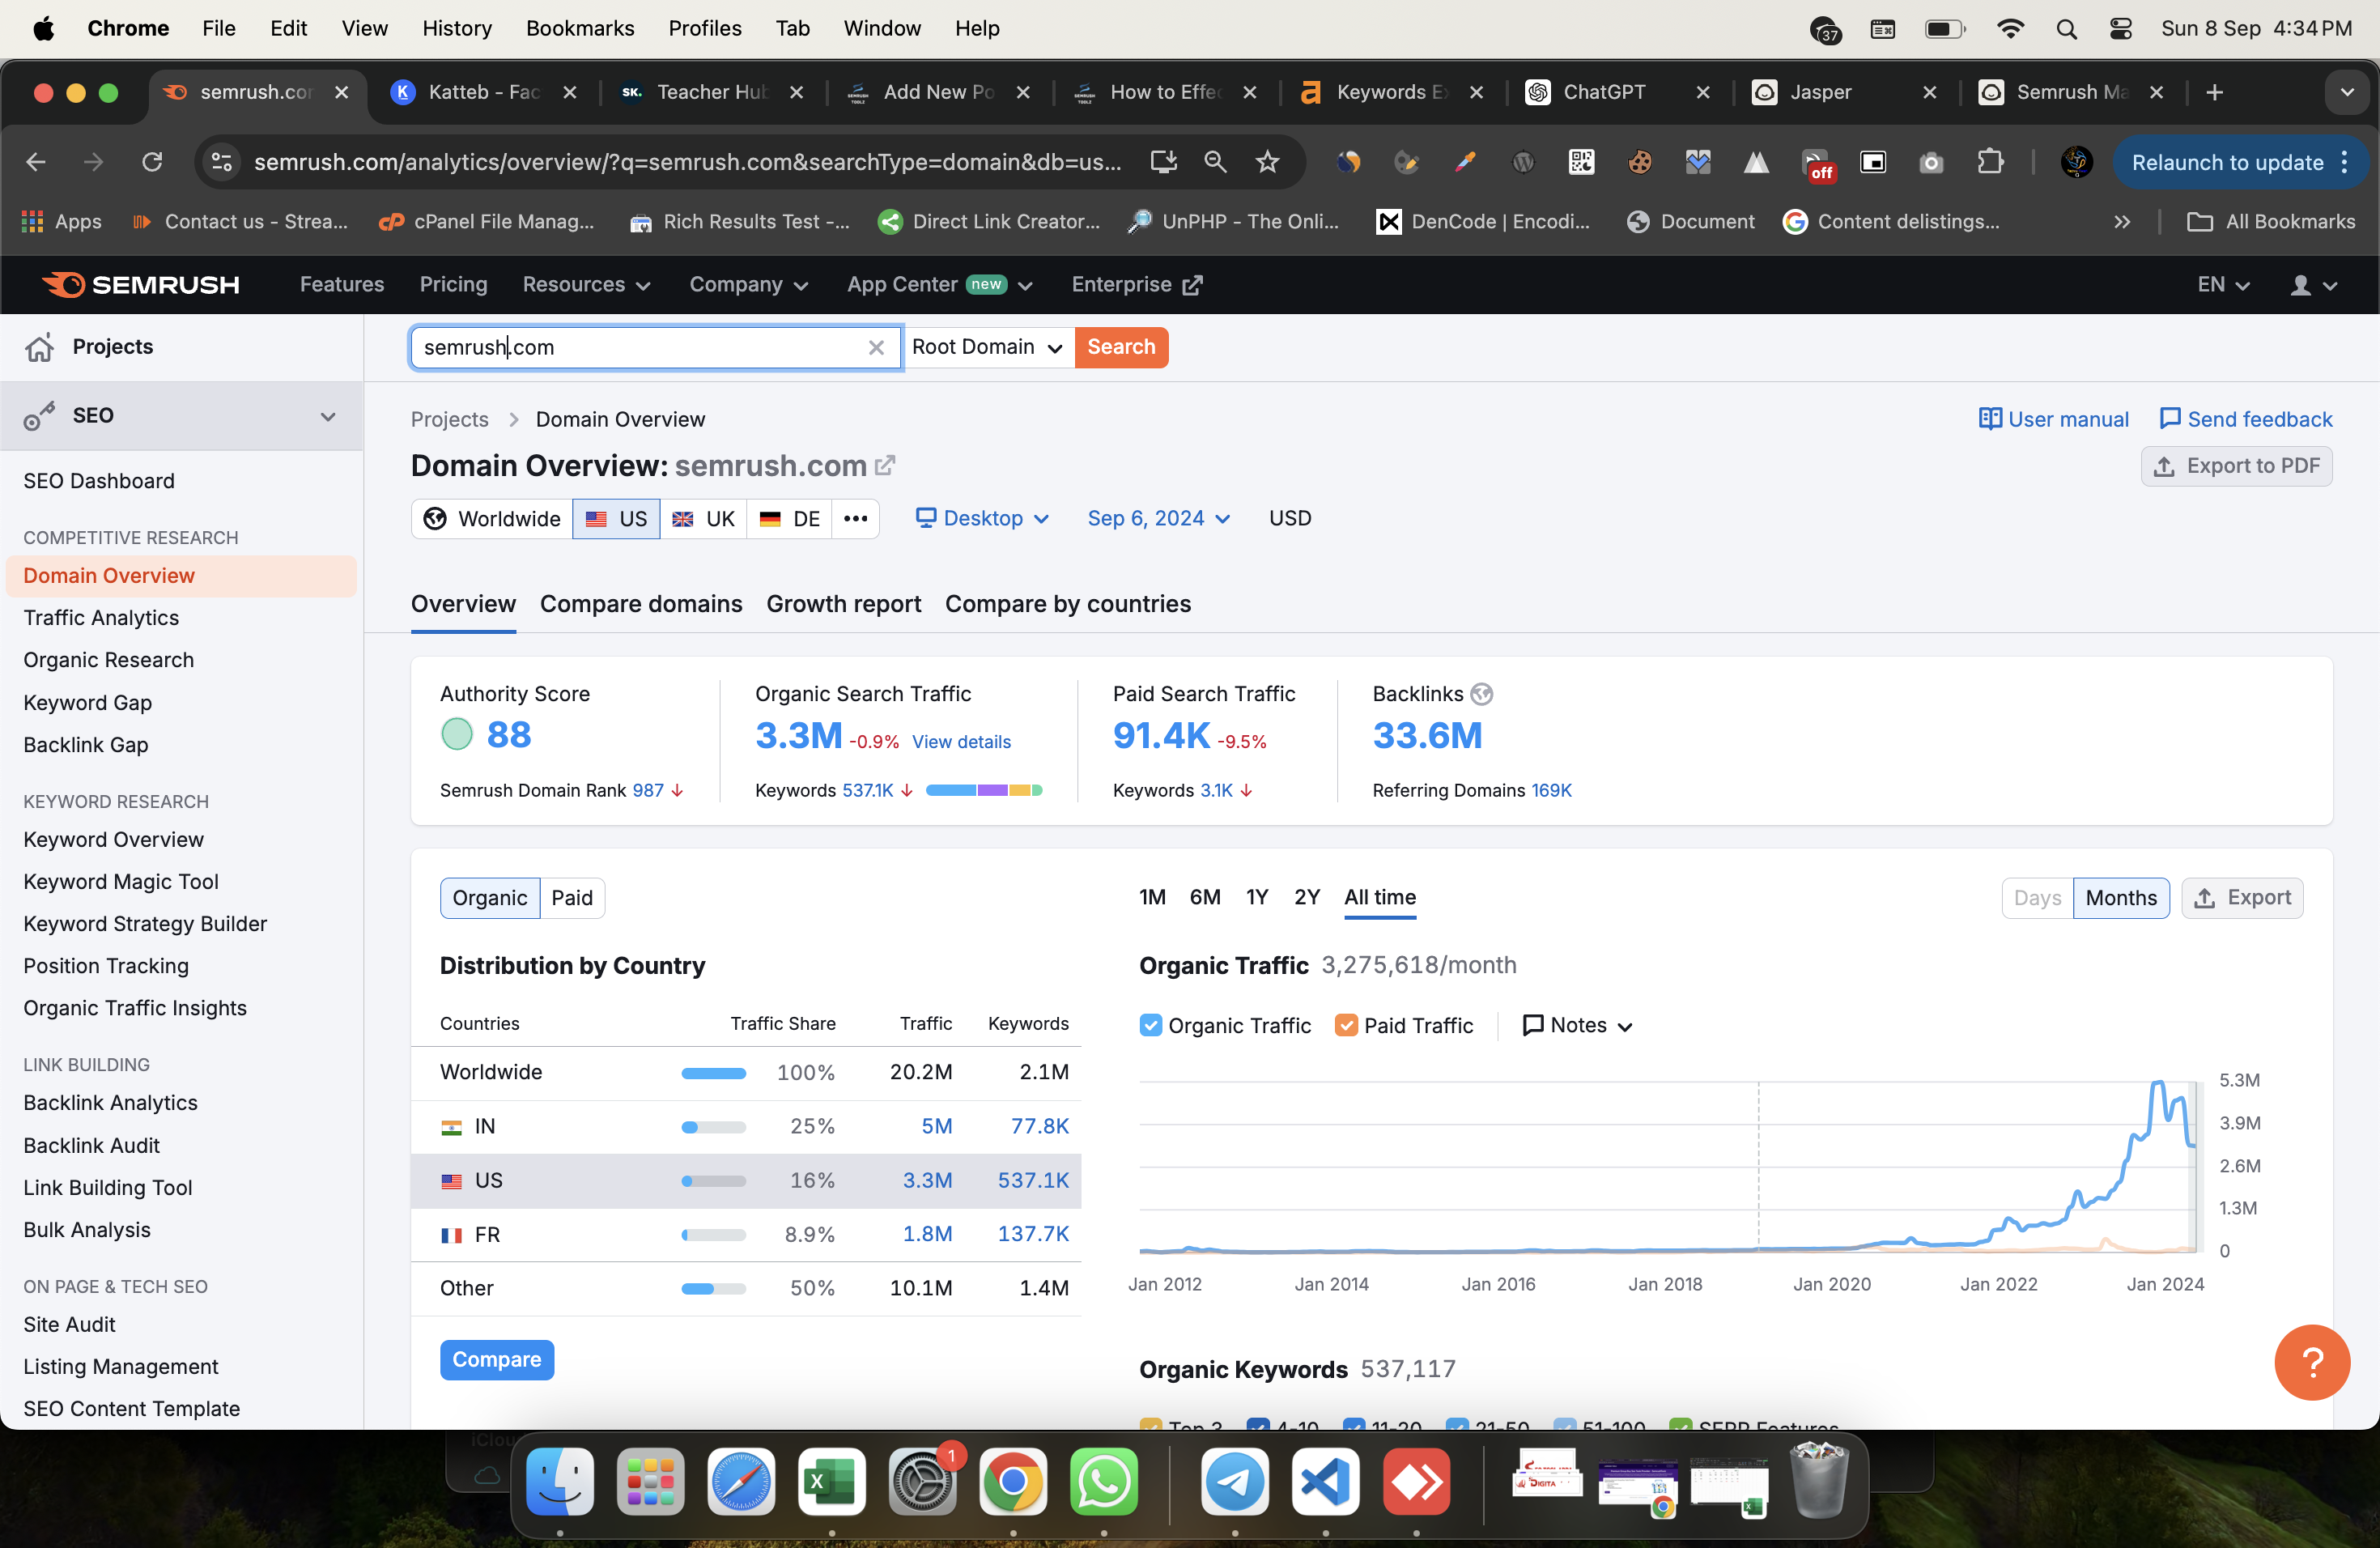Screen dimensions: 2380x1548
Task: Click the user account icon in Semrush header
Action: pos(2301,285)
